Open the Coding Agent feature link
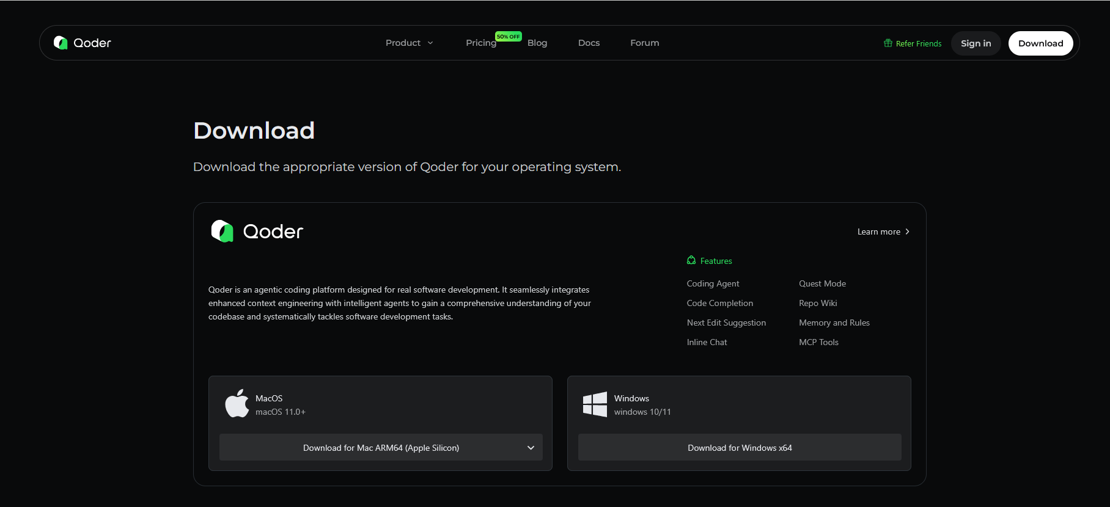This screenshot has width=1110, height=507. (x=713, y=283)
